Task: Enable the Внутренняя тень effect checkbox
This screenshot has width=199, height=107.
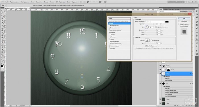Action: coord(109,26)
